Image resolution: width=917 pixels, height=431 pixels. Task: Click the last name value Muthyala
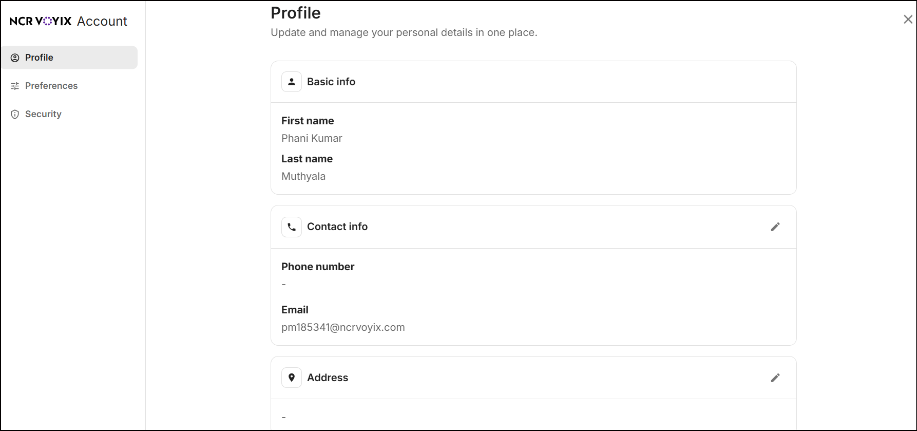coord(303,176)
